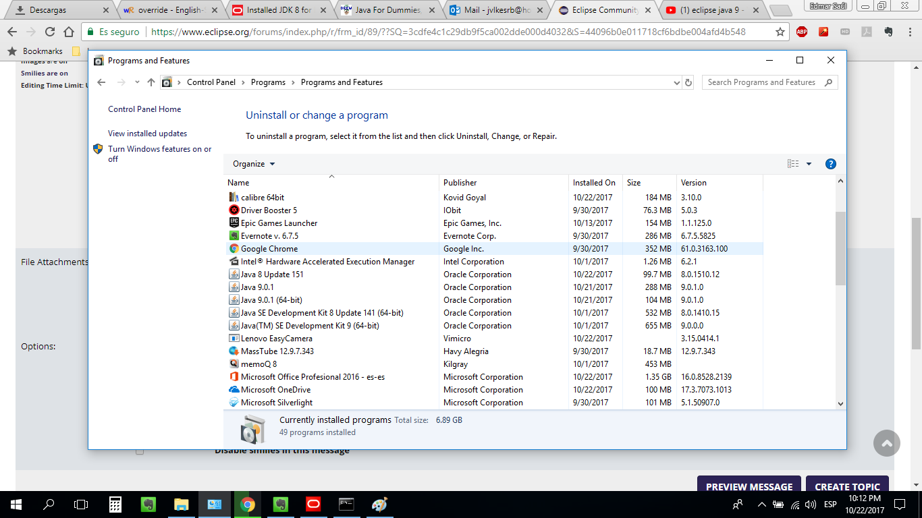Expand the view options dropdown arrow
This screenshot has width=922, height=518.
(x=809, y=164)
